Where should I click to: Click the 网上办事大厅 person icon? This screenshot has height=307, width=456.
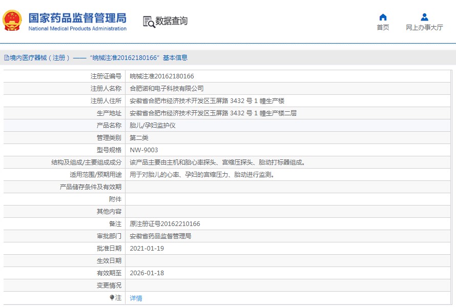tap(424, 17)
